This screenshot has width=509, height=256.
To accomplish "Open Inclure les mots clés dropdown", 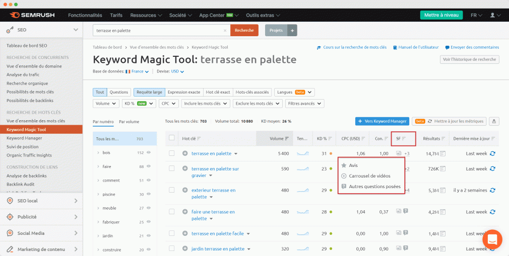I will 206,104.
